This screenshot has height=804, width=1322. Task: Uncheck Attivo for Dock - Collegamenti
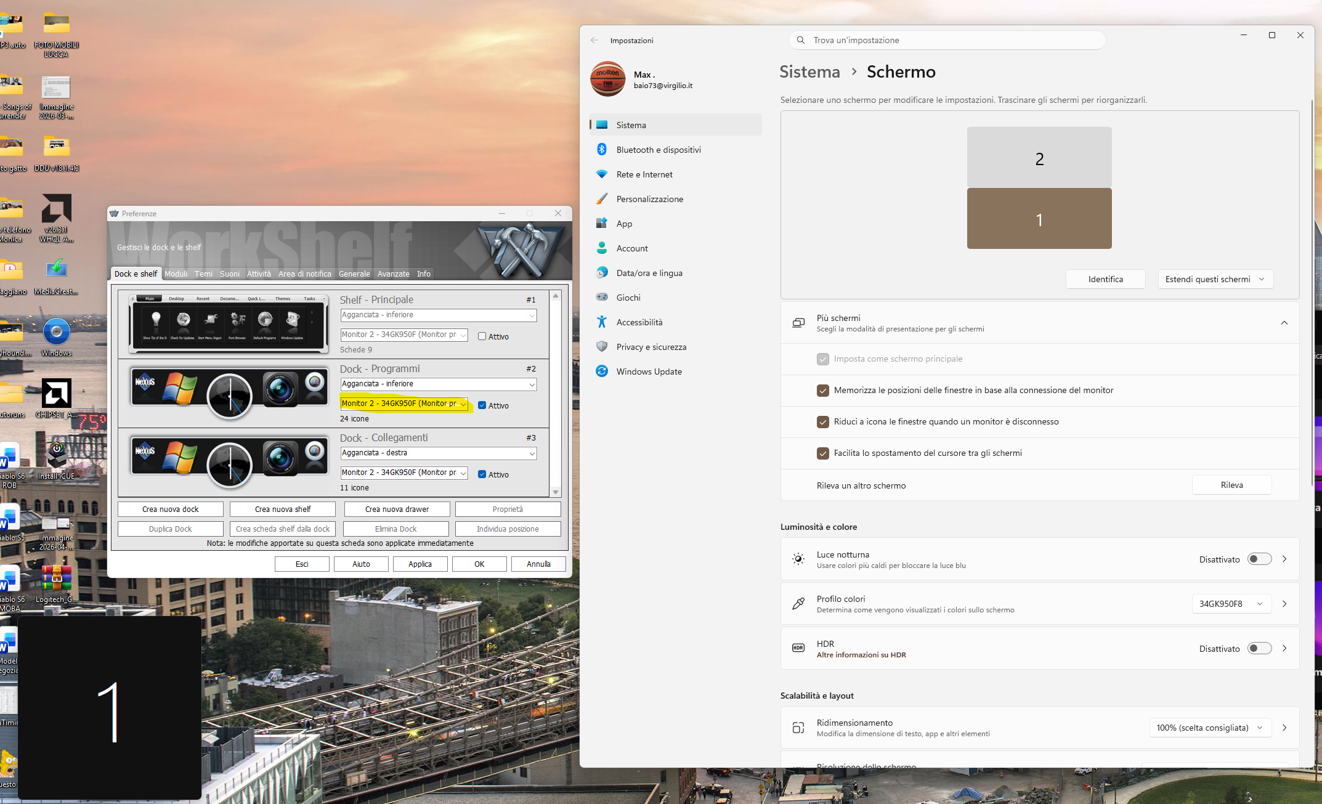(482, 474)
